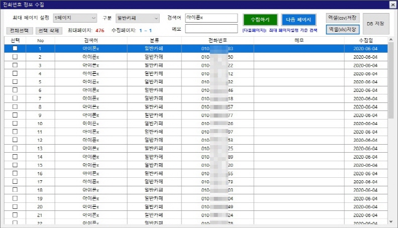Click the 일반카페 cell in row 9
The height and width of the screenshot is (228, 398).
click(x=154, y=115)
